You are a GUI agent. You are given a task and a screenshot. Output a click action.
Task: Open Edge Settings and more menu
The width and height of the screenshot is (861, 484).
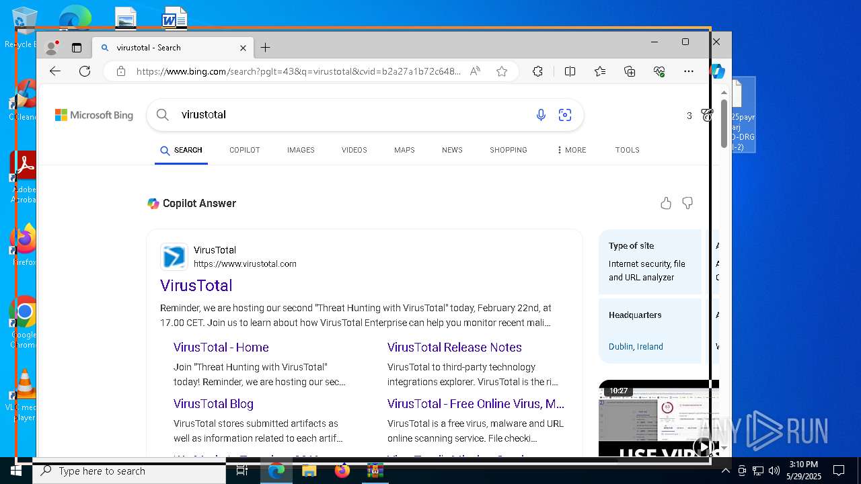coord(689,71)
